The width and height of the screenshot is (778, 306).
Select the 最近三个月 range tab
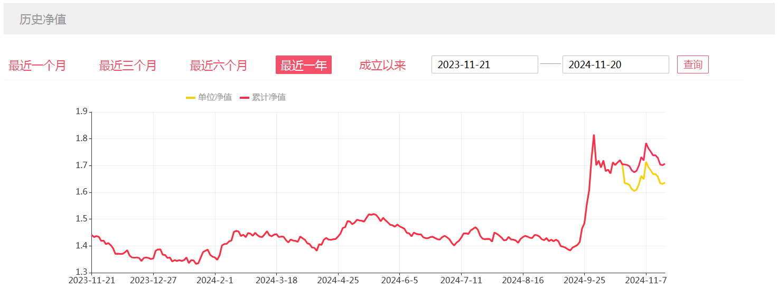tap(128, 66)
